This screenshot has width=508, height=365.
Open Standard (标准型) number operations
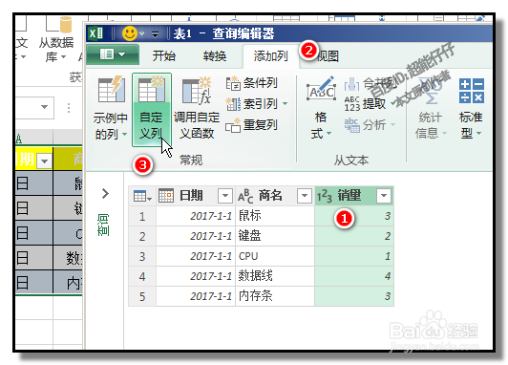point(471,110)
